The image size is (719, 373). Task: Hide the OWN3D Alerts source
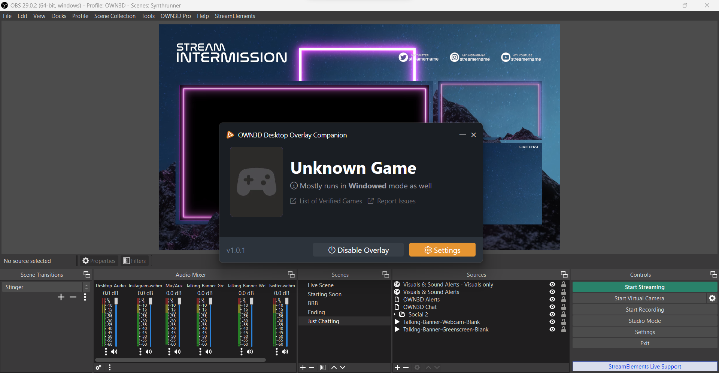click(552, 300)
